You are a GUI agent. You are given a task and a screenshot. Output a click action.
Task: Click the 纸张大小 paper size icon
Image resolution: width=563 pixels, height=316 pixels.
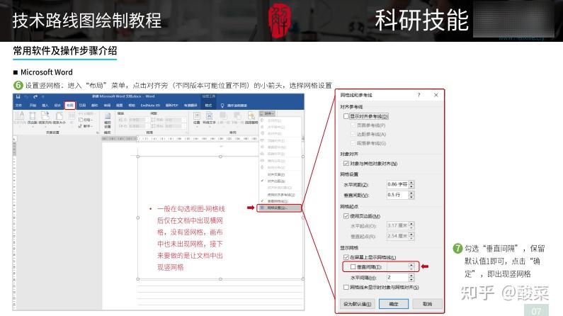[x=59, y=117]
